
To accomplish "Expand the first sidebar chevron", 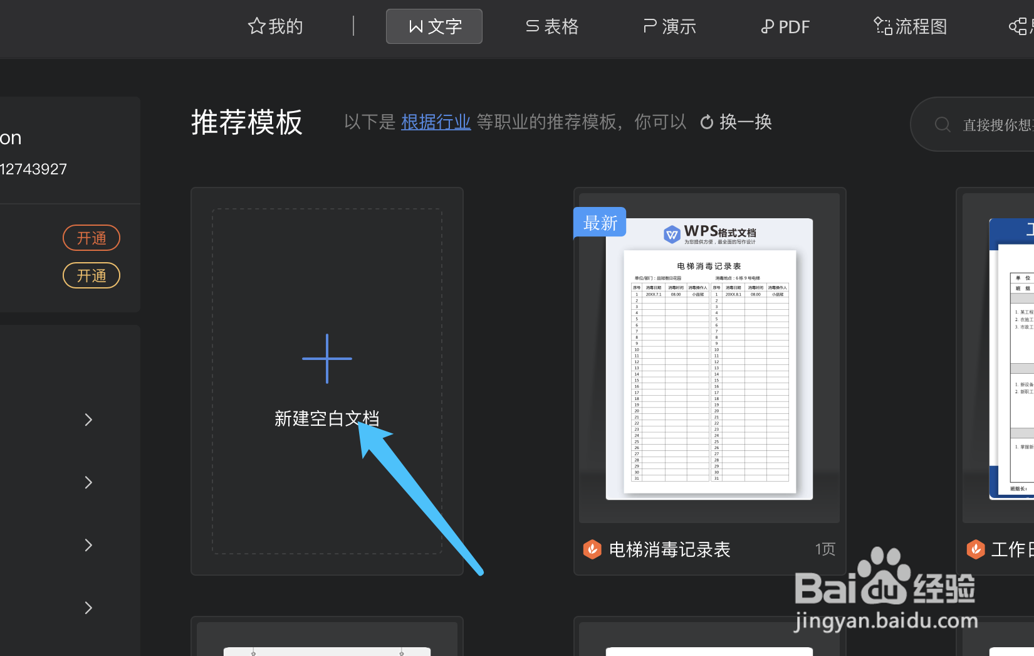I will pyautogui.click(x=88, y=420).
